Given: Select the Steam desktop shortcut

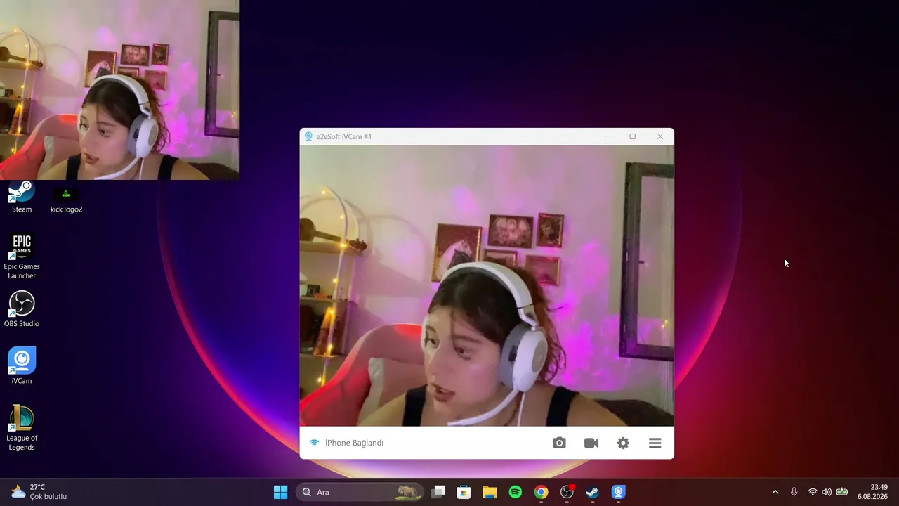Looking at the screenshot, I should click(22, 197).
